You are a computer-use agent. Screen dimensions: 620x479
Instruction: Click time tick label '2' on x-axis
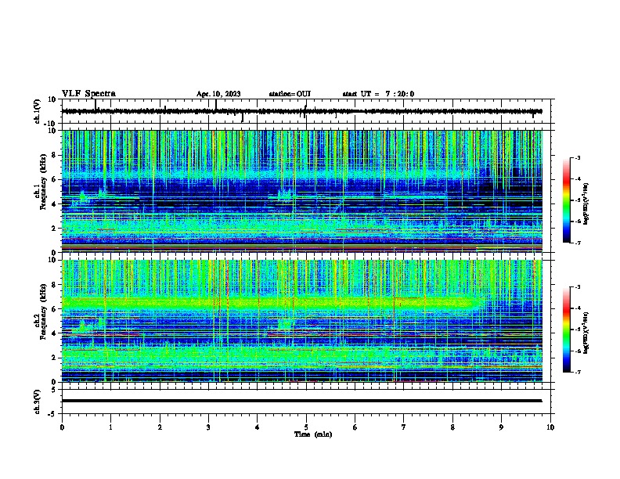[160, 427]
